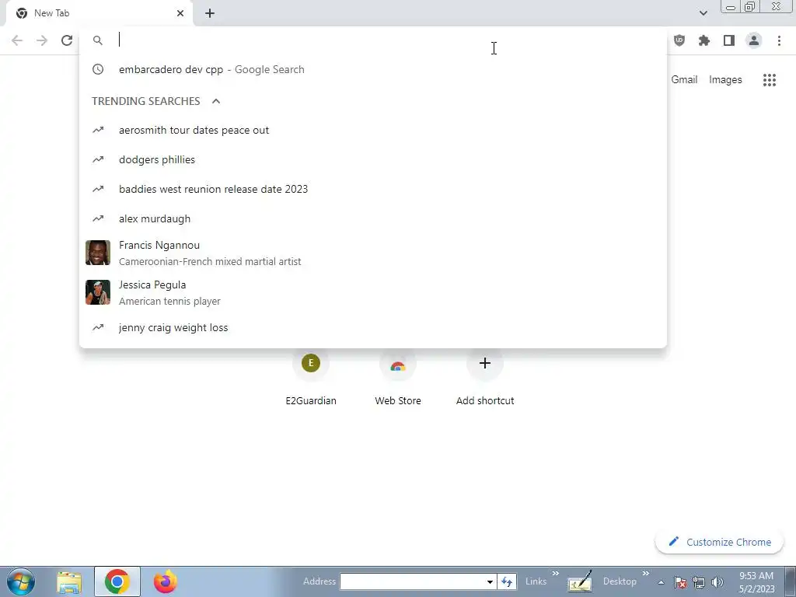Click the Desktop toolbar label
This screenshot has width=796, height=597.
click(620, 581)
